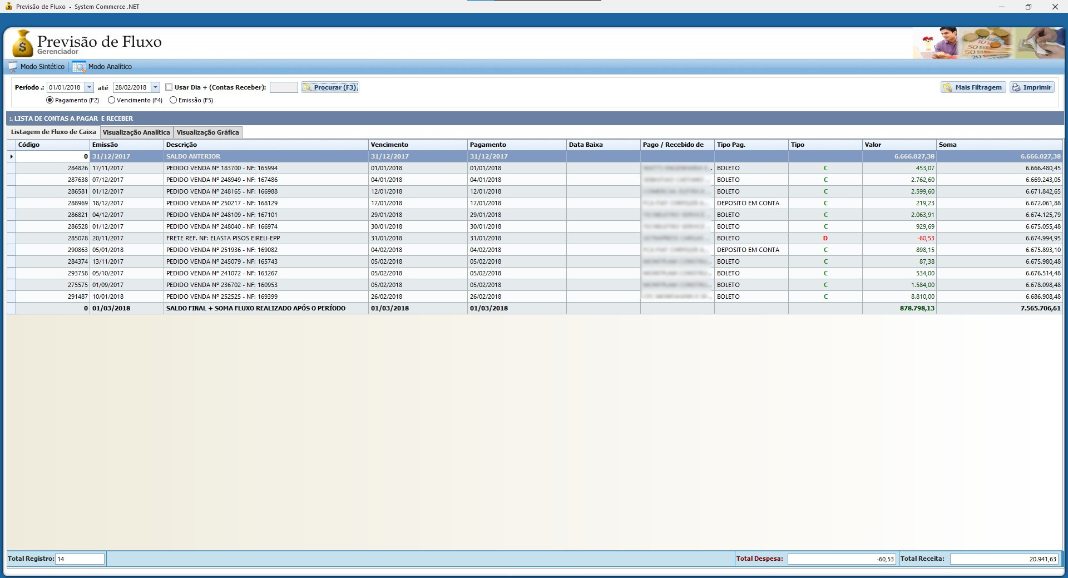Click the Modo Sintético presentation icon
Image resolution: width=1068 pixels, height=578 pixels.
pyautogui.click(x=13, y=67)
